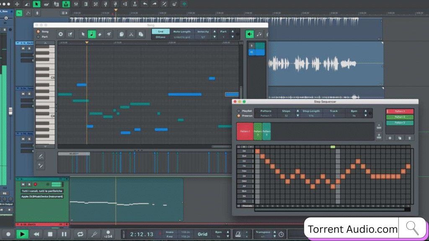Click the trash icon to delete pattern
Viewport: 429px width, 241px height.
click(409, 138)
